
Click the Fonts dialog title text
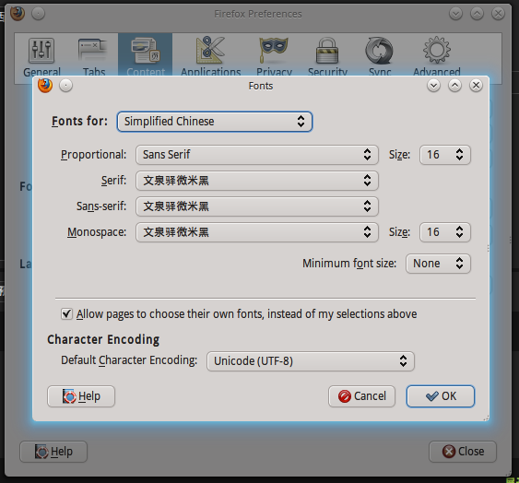261,86
